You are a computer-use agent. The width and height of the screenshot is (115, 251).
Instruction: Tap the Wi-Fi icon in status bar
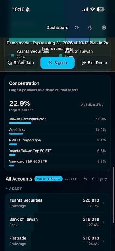93,9
